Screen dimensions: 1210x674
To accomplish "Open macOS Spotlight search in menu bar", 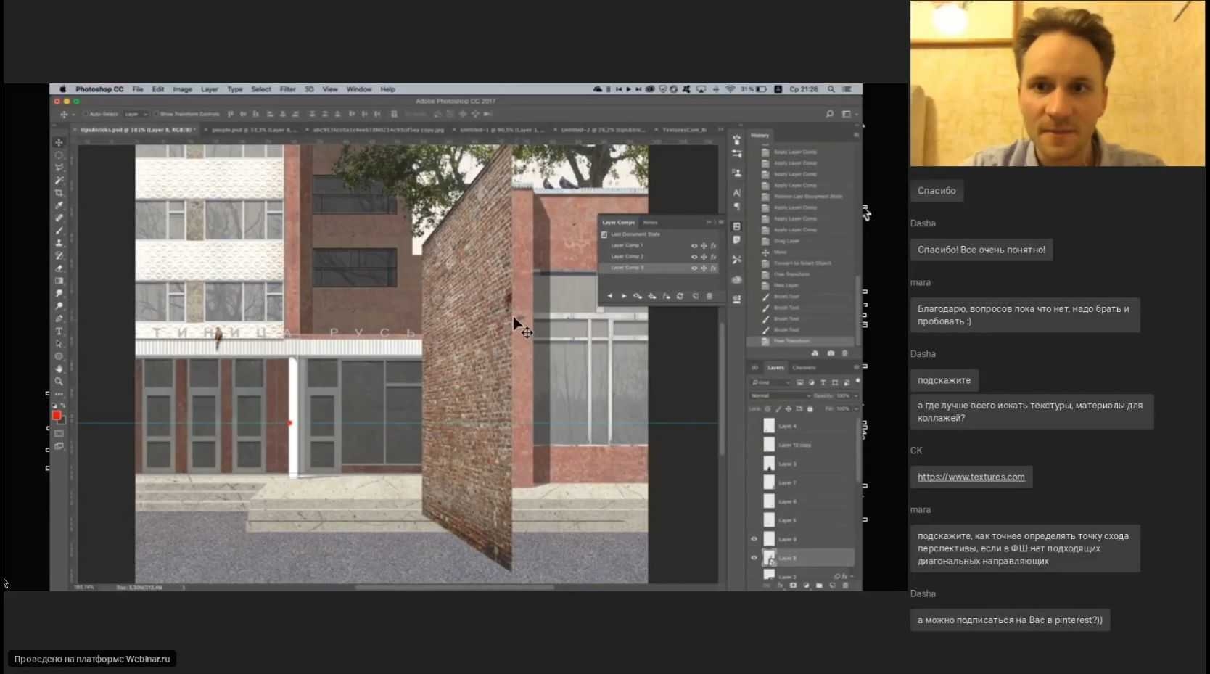I will click(831, 89).
